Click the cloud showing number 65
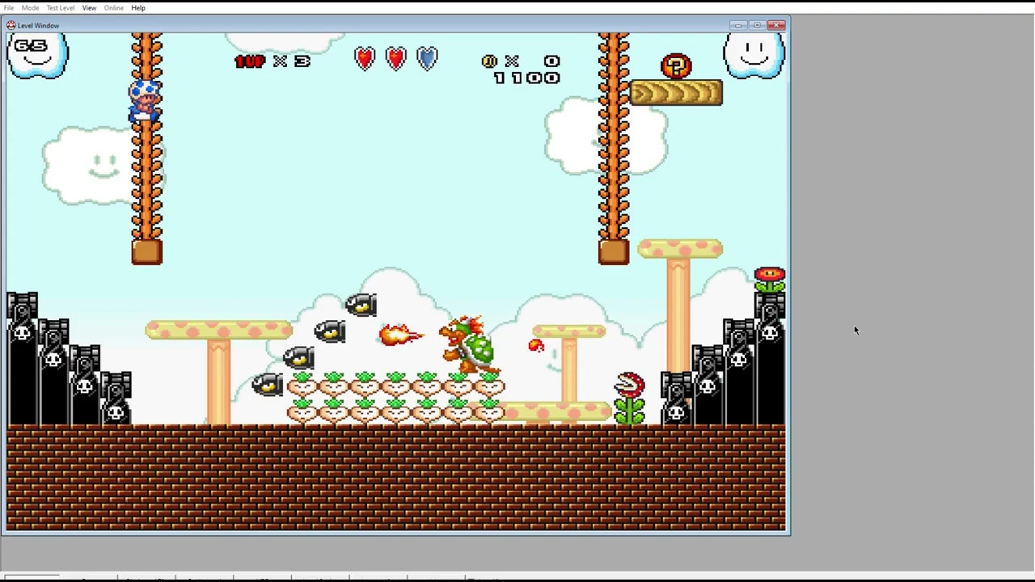 pos(37,55)
